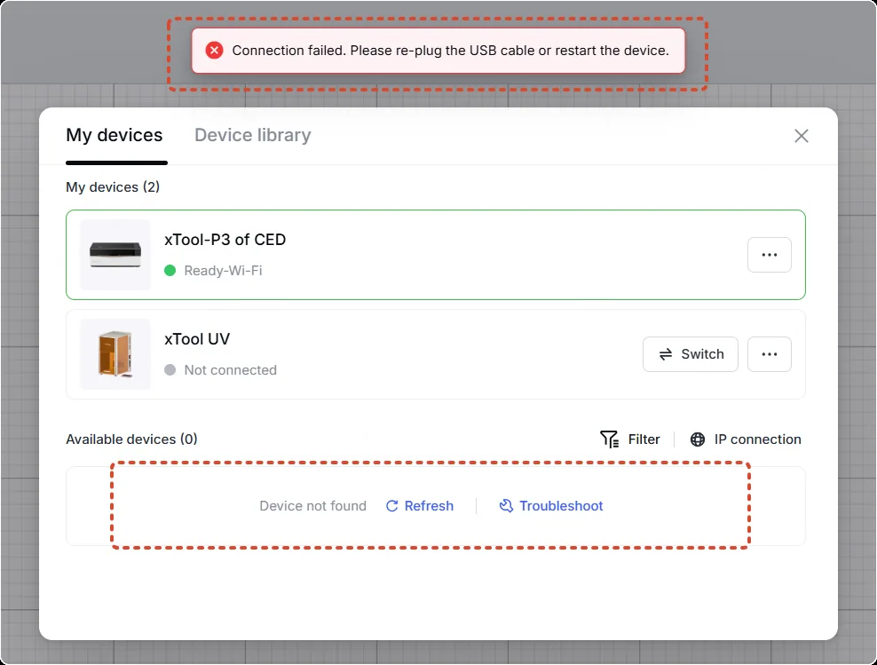Click the Device not found message
877x665 pixels.
click(312, 506)
